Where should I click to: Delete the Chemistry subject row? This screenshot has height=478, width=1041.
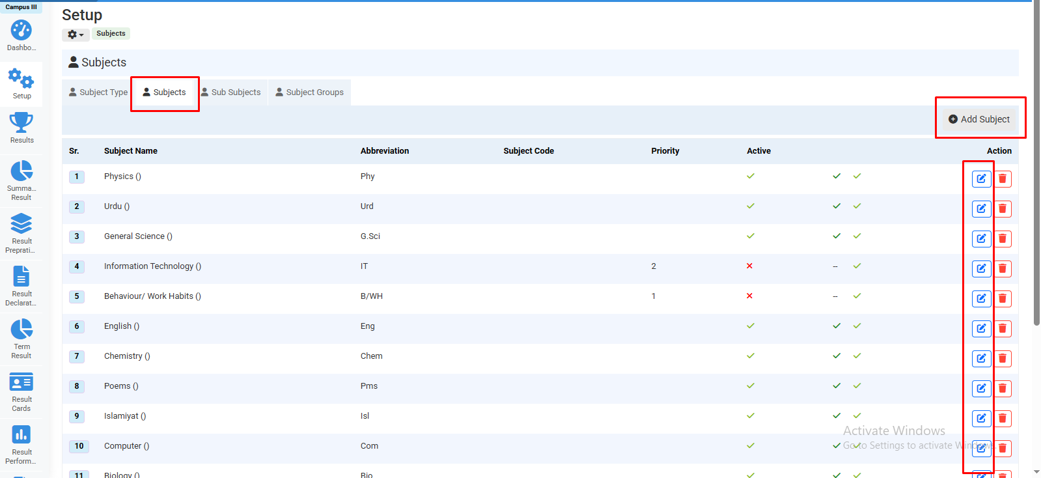point(1003,358)
